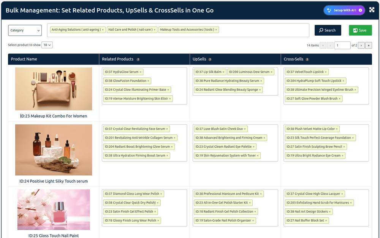Click the info icon inside Setup With AI
The image size is (380, 238).
pos(360,10)
